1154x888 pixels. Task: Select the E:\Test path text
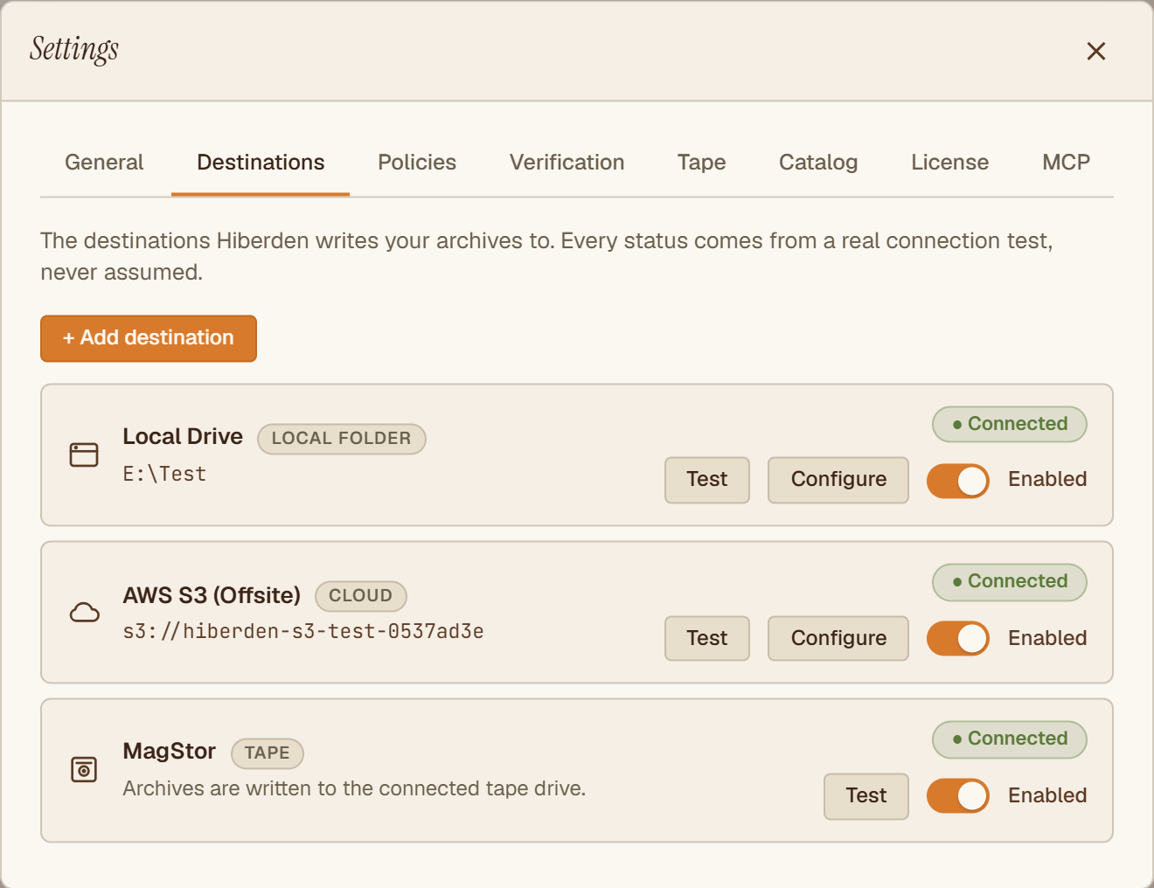(165, 475)
